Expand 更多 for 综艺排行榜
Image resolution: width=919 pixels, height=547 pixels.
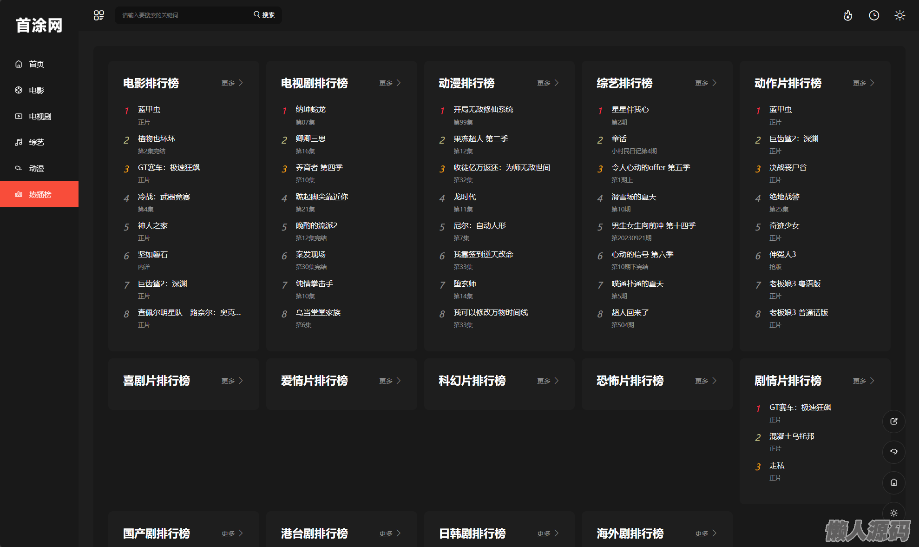(x=705, y=83)
